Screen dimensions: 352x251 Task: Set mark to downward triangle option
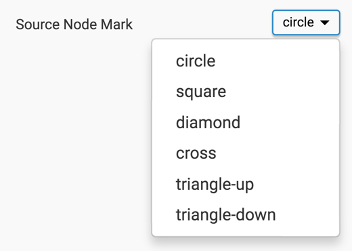click(246, 214)
